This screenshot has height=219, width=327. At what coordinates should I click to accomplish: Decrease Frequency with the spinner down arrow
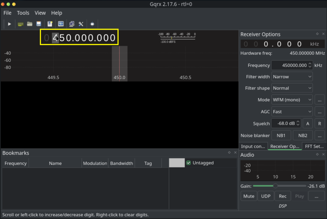(x=310, y=67)
